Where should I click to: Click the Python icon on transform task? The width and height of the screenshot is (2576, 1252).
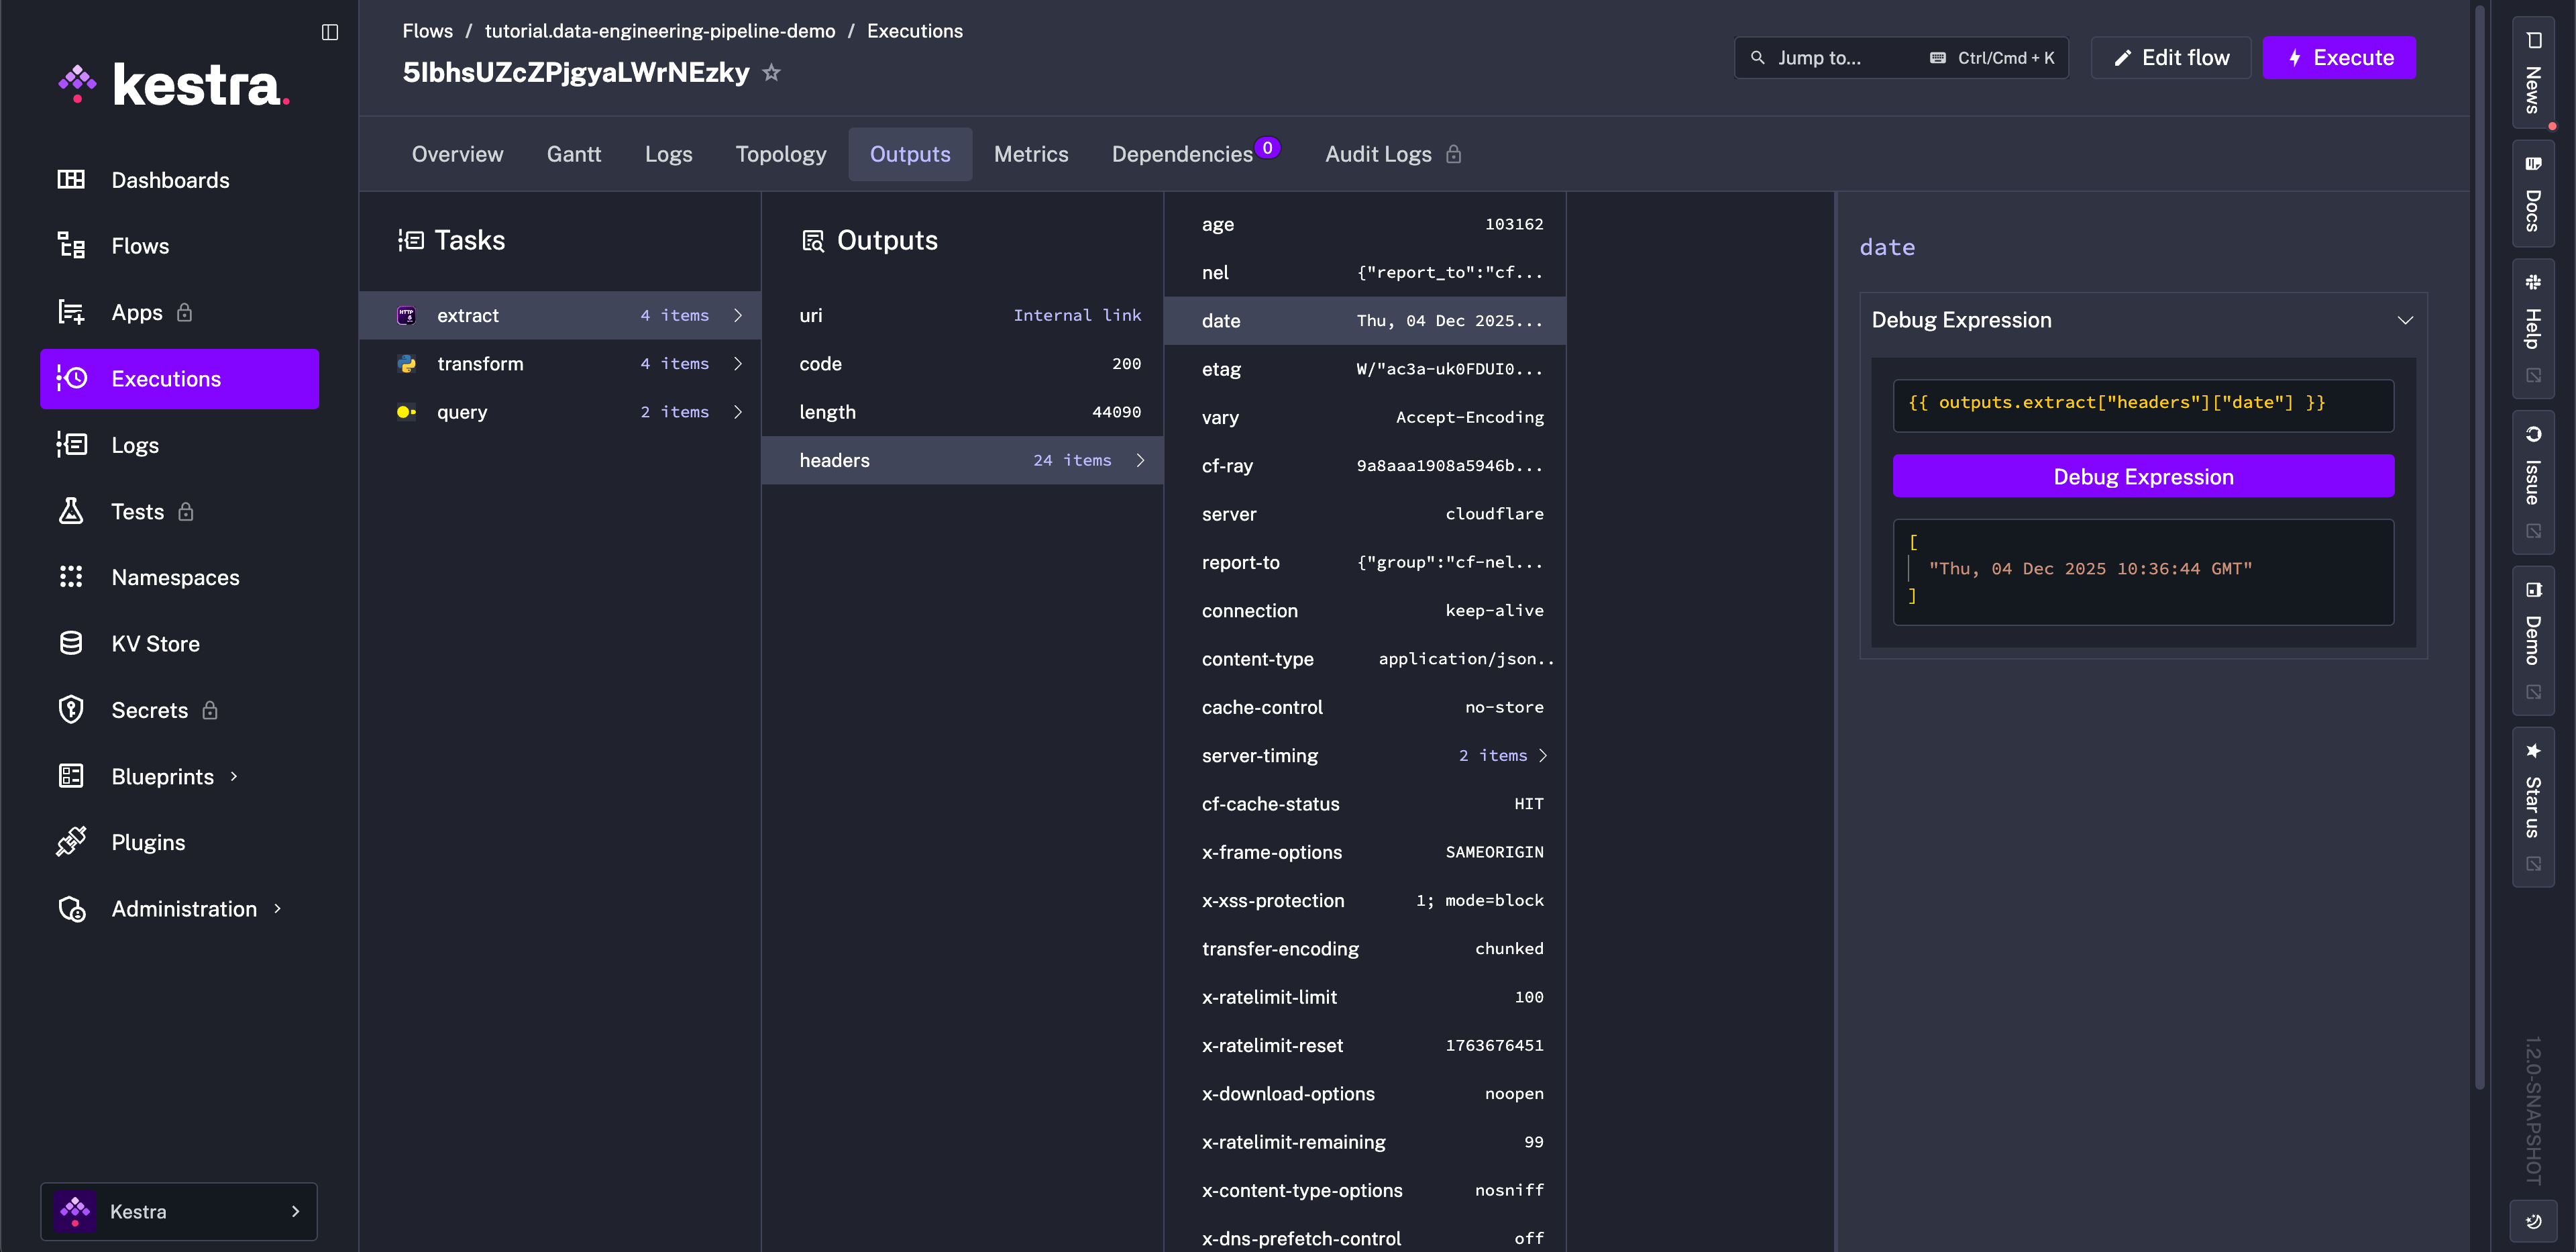pyautogui.click(x=407, y=364)
